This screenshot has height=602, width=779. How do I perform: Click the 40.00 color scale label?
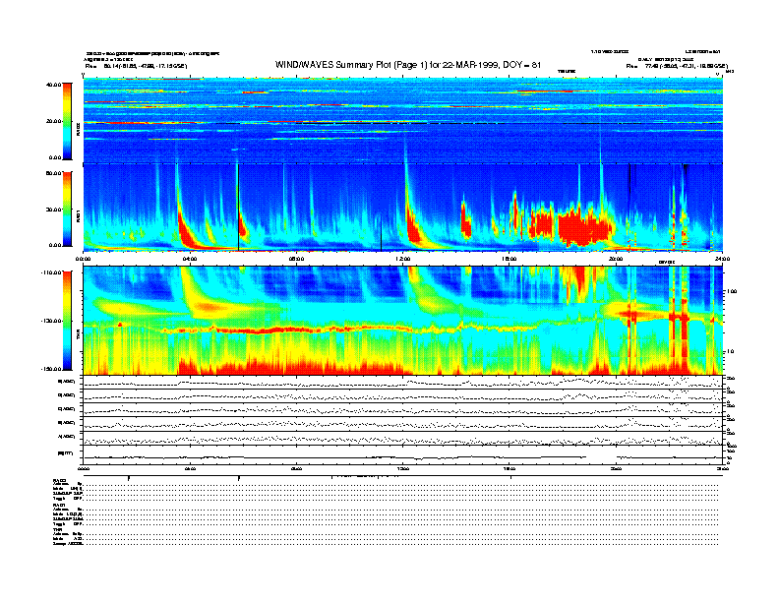(53, 85)
